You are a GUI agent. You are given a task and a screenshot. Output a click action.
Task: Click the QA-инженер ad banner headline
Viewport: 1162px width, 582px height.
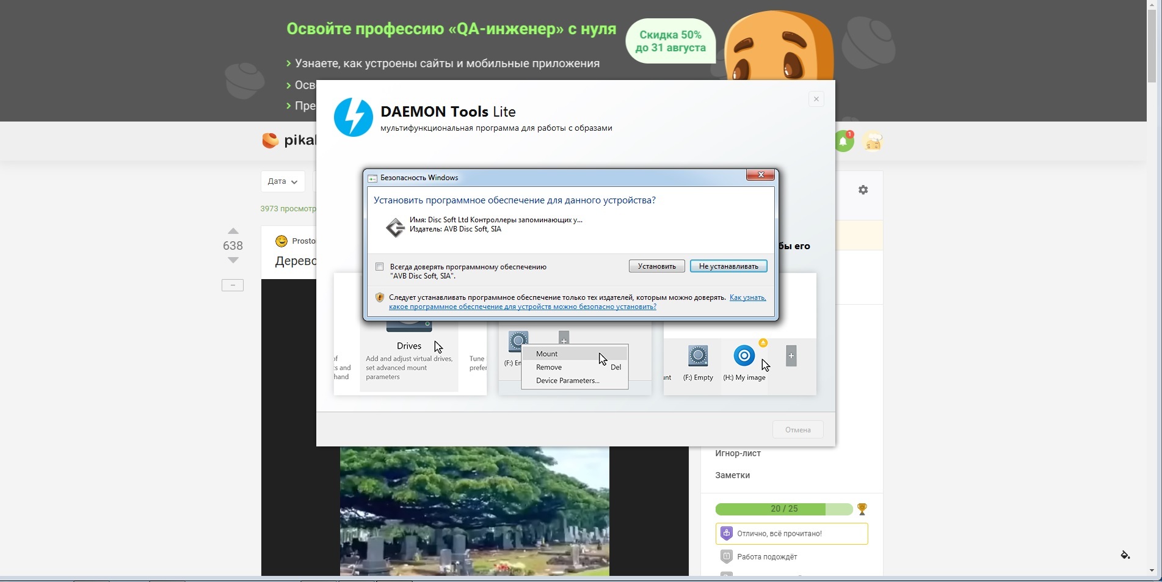pyautogui.click(x=451, y=29)
